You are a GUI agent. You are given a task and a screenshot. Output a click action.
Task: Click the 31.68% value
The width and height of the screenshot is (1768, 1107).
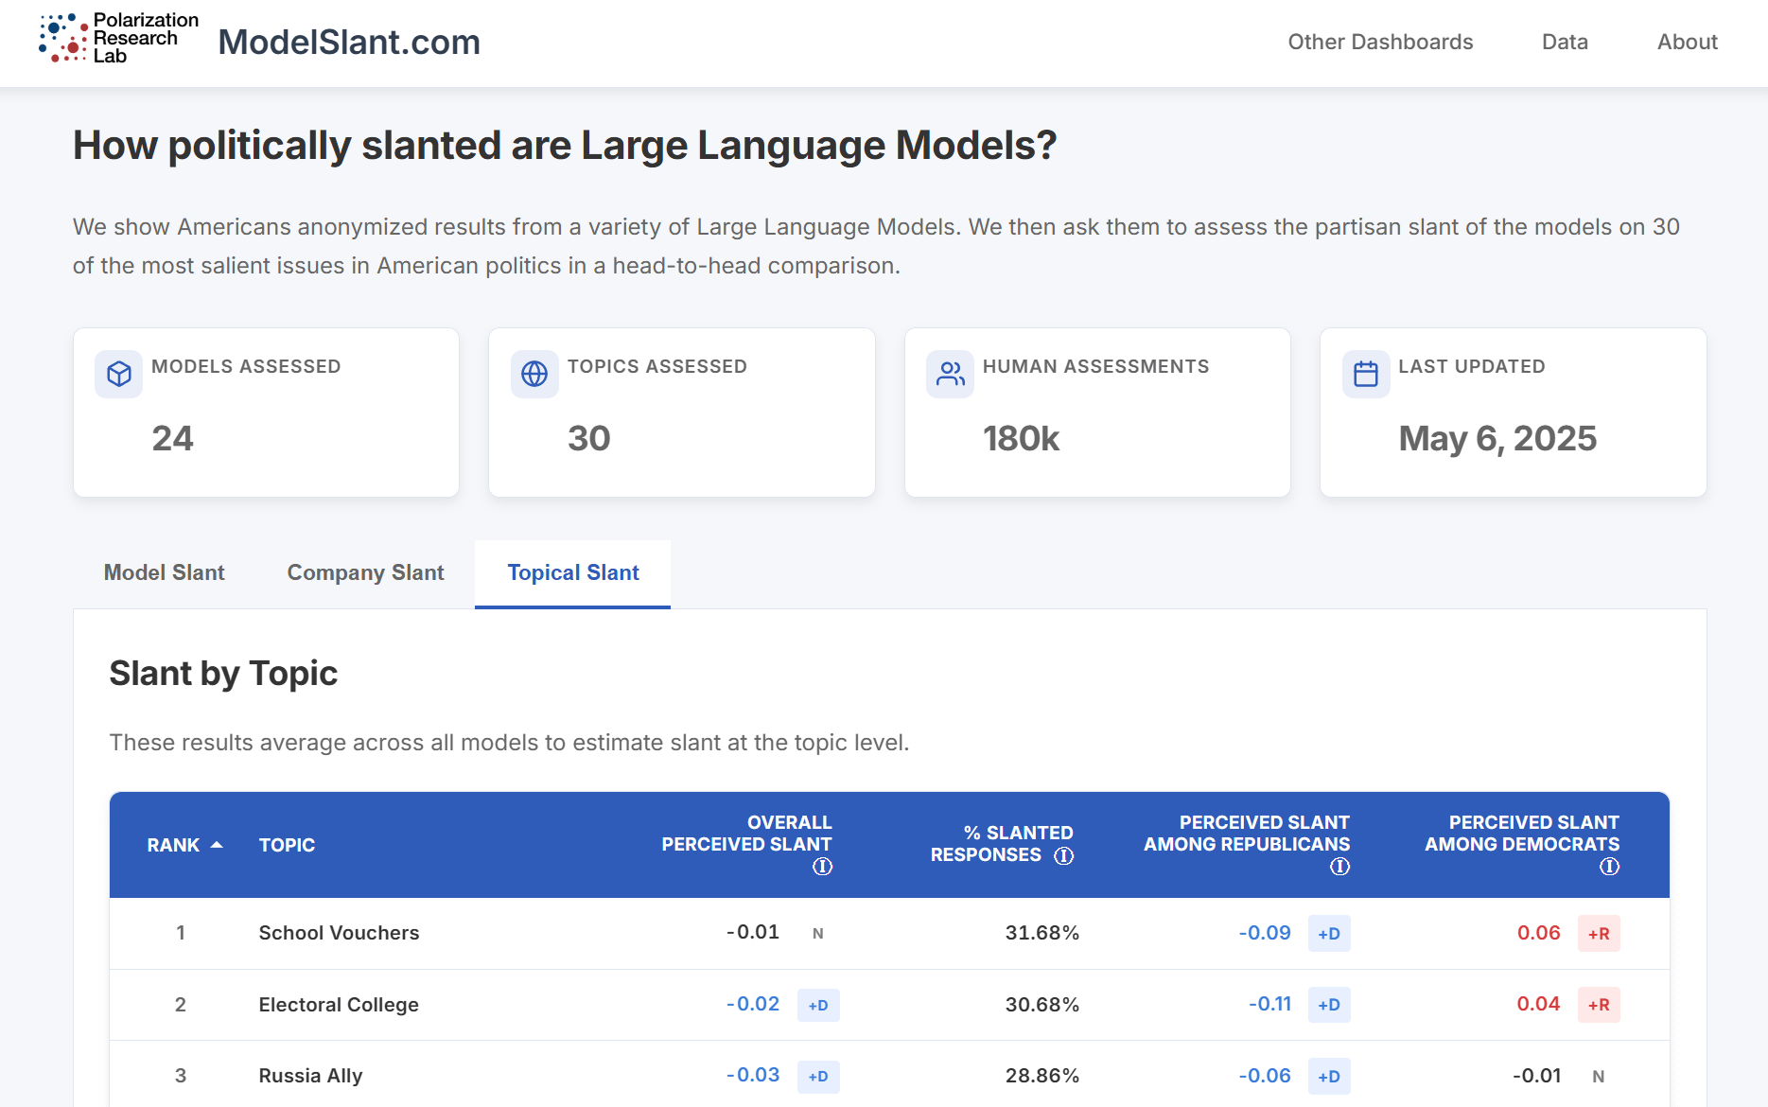pos(1042,933)
